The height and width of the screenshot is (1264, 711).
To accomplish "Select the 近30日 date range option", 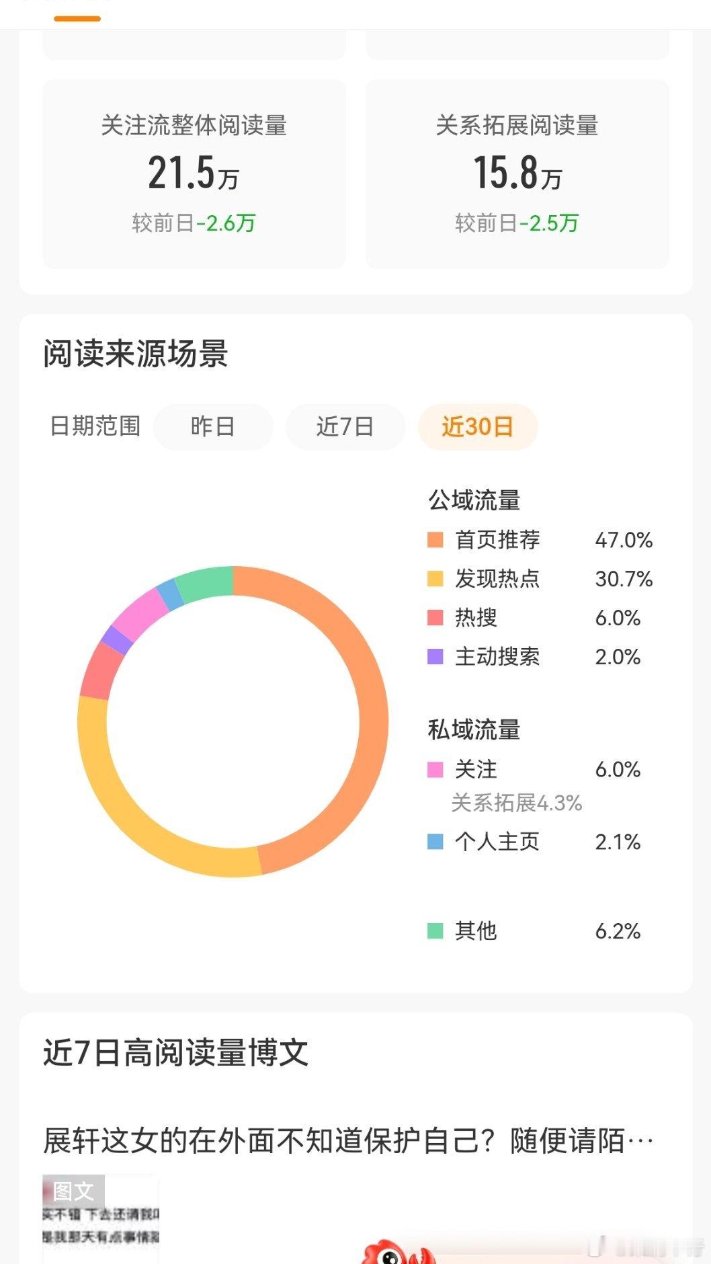I will pyautogui.click(x=478, y=426).
